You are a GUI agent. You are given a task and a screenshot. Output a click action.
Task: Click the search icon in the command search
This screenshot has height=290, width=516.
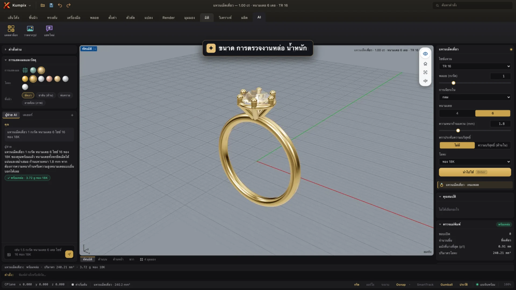437,5
